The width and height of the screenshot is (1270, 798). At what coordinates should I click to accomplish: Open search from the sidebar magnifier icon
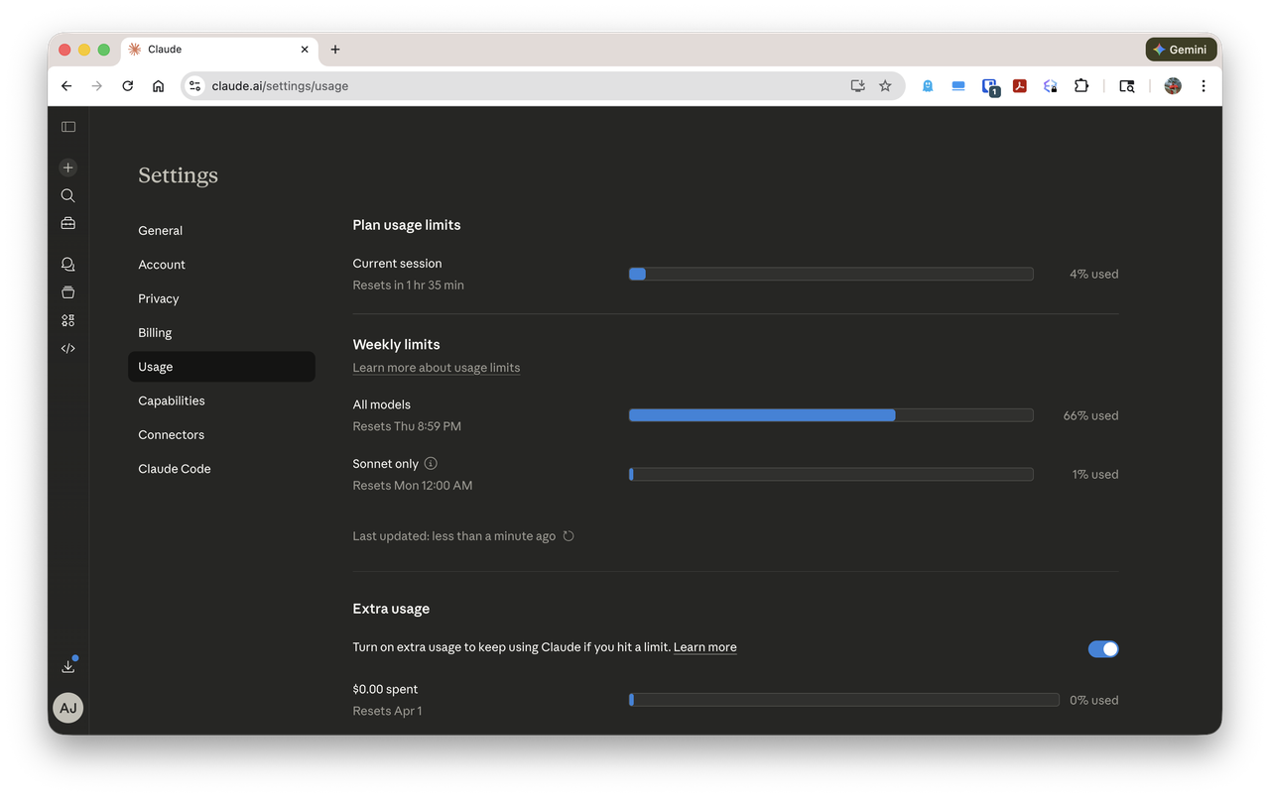click(67, 195)
